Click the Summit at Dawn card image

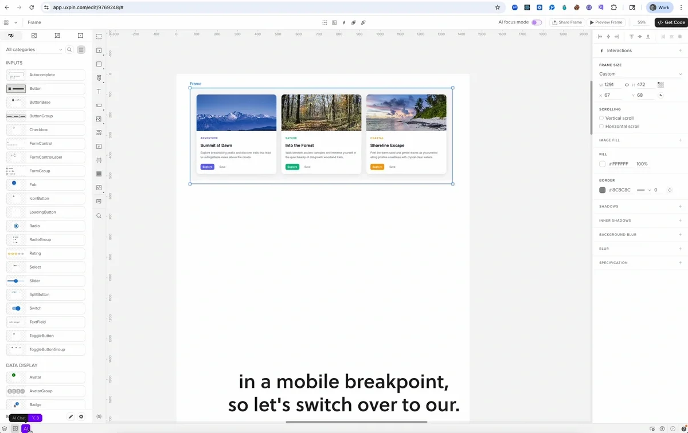236,113
